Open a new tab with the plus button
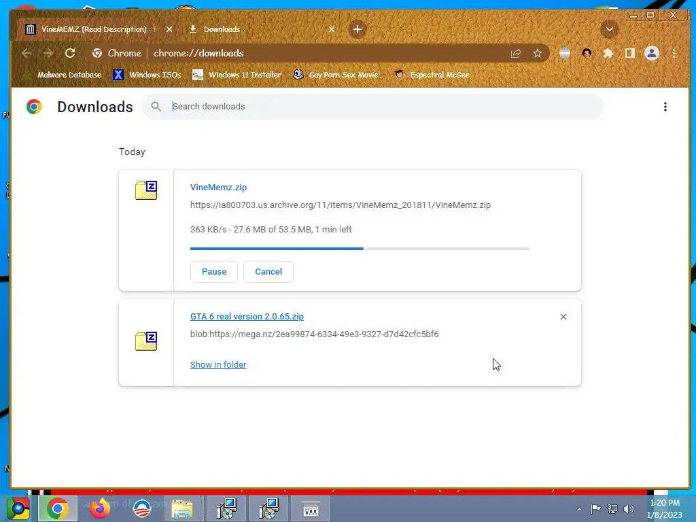 tap(358, 29)
